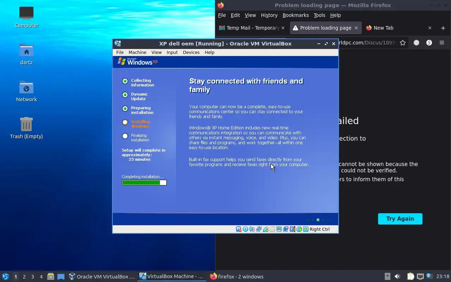This screenshot has height=282, width=451.
Task: Click the Completing installation progress bar
Action: pos(144,183)
